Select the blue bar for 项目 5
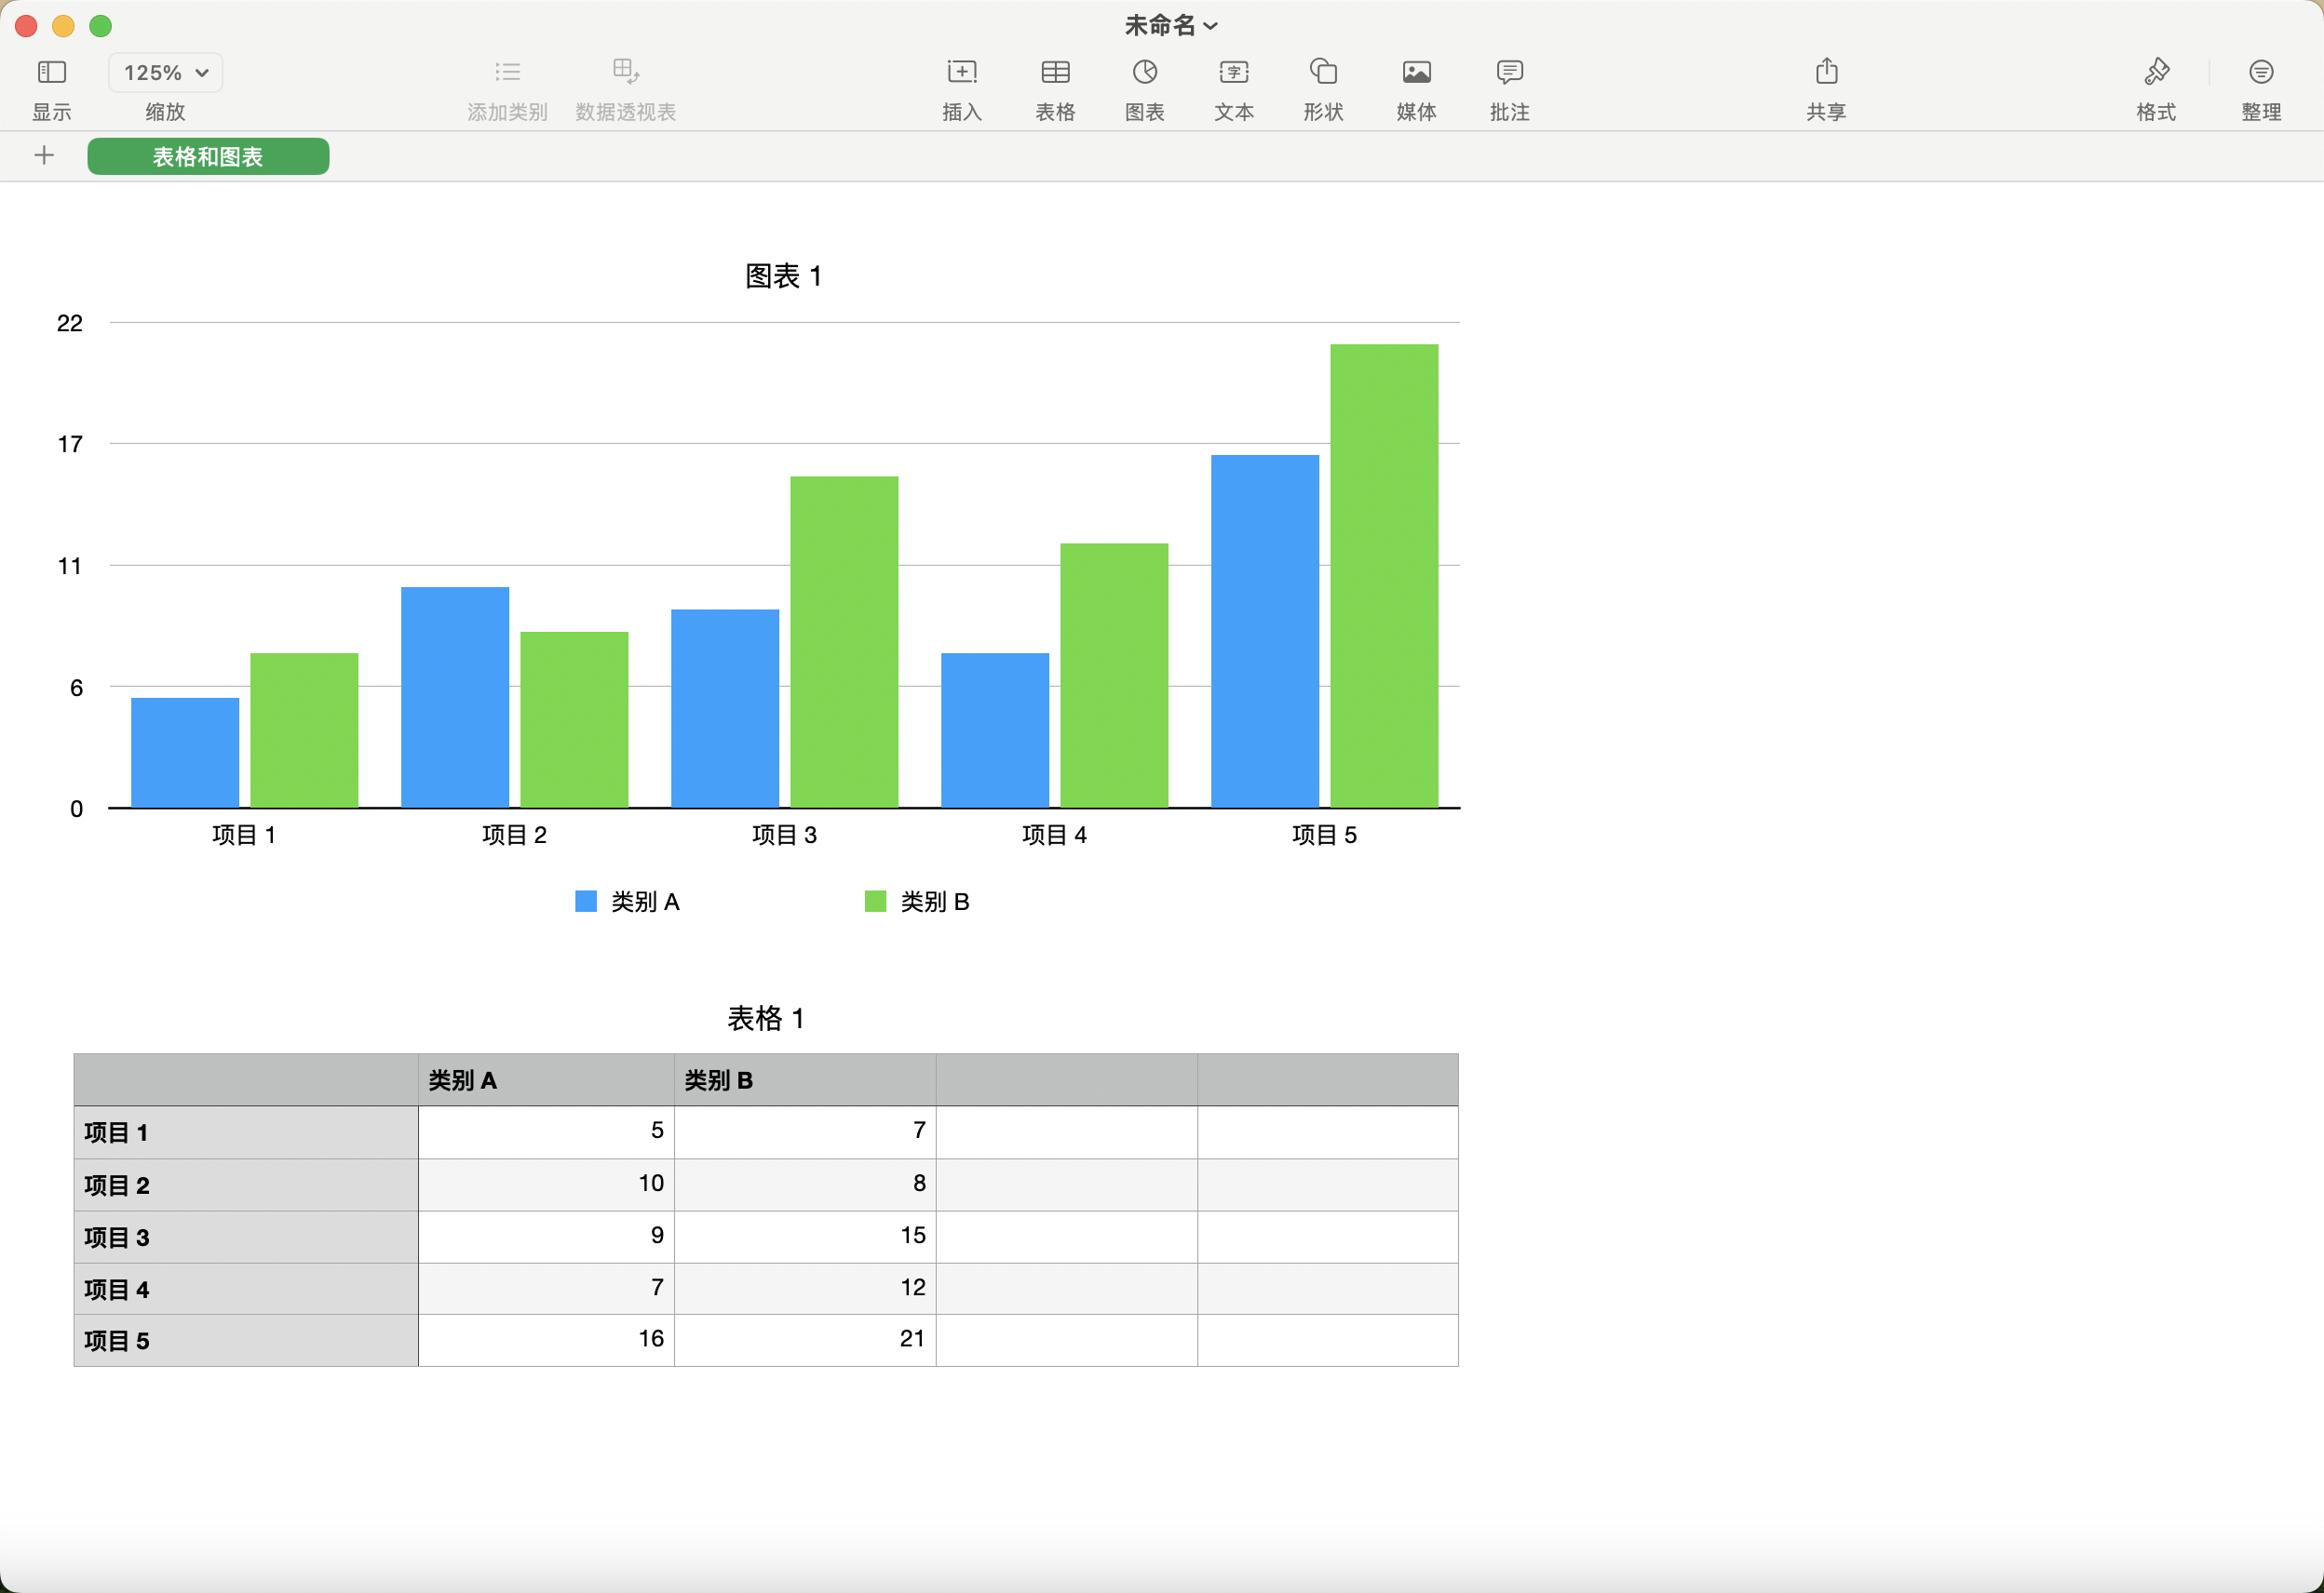 [x=1264, y=631]
